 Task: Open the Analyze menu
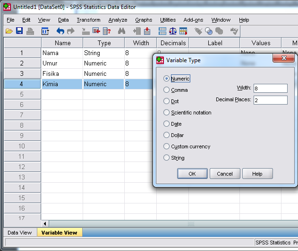[118, 20]
